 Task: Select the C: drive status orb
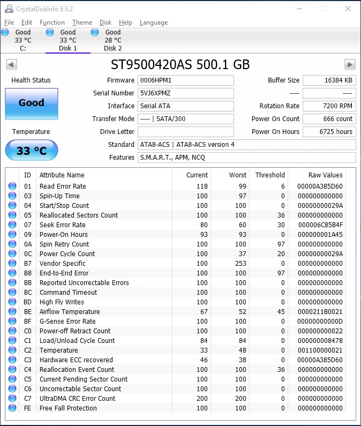click(5, 32)
